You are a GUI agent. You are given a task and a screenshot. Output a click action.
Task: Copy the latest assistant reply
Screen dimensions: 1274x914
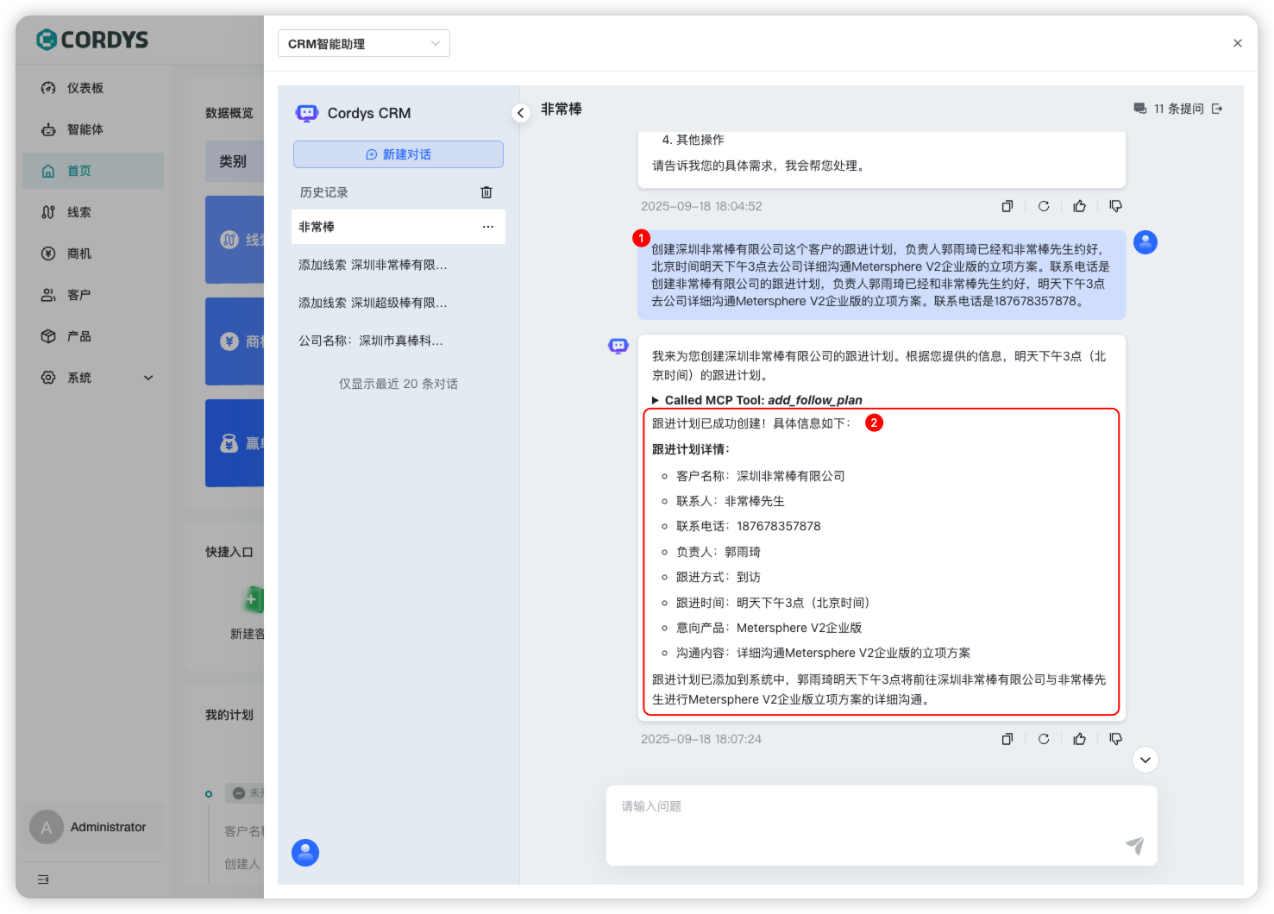[x=1007, y=739]
